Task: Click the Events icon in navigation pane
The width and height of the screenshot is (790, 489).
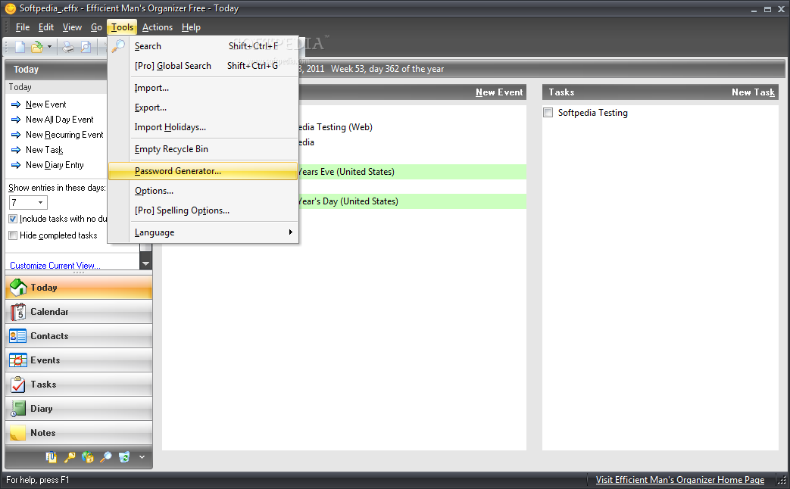Action: (18, 360)
